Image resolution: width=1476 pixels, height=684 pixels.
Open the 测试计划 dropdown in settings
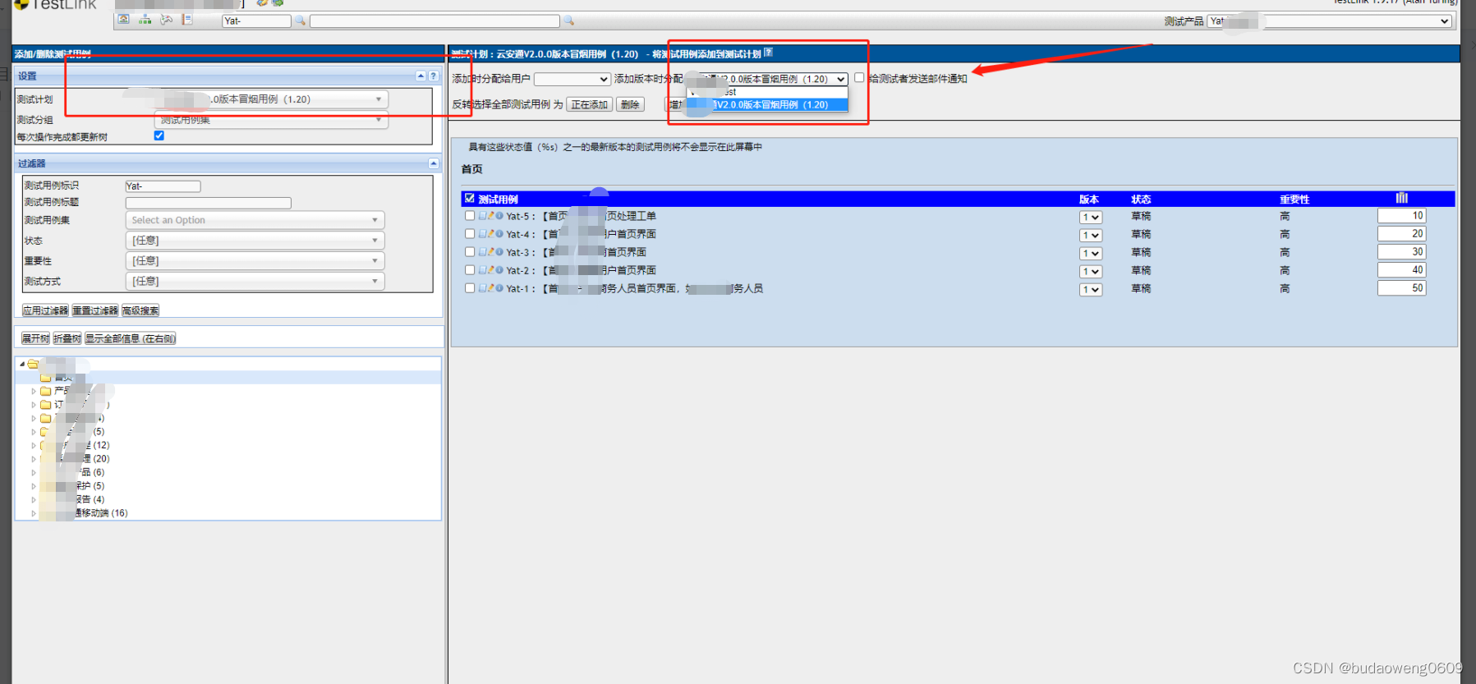(271, 99)
